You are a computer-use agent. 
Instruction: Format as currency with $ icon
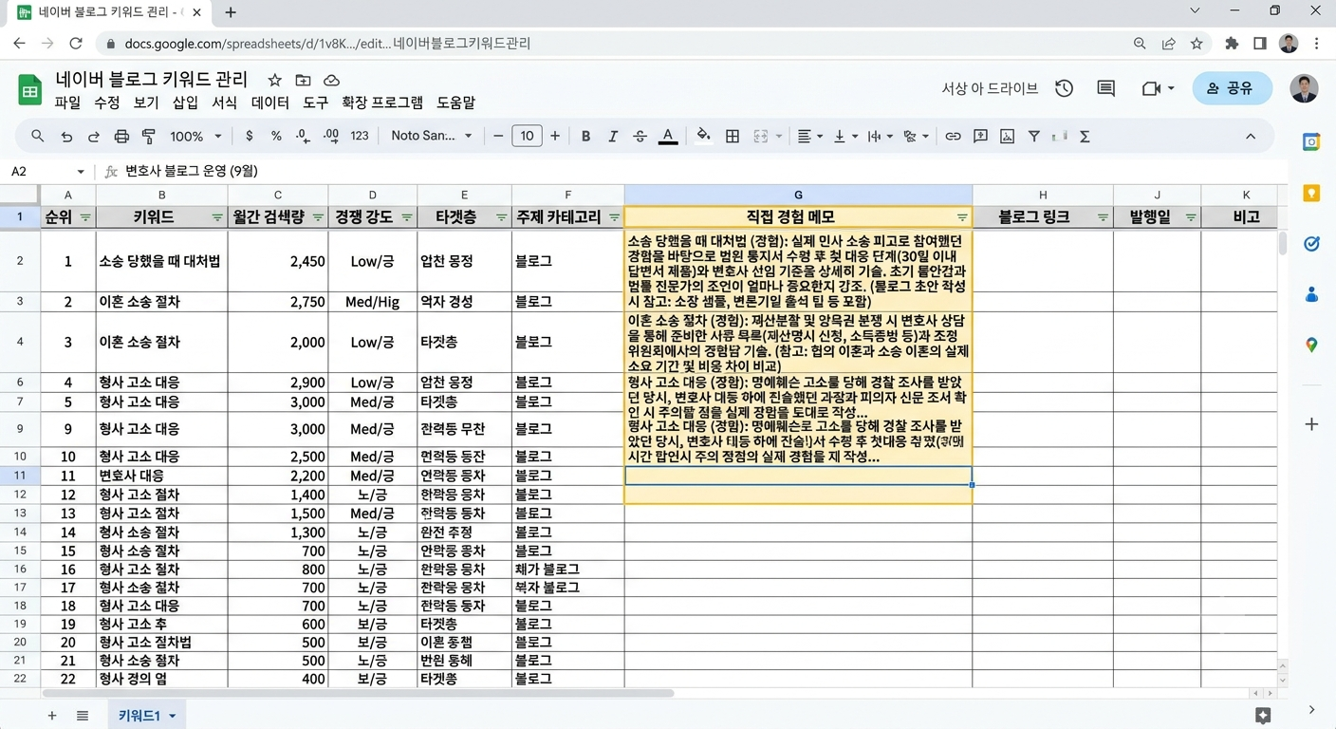(249, 137)
